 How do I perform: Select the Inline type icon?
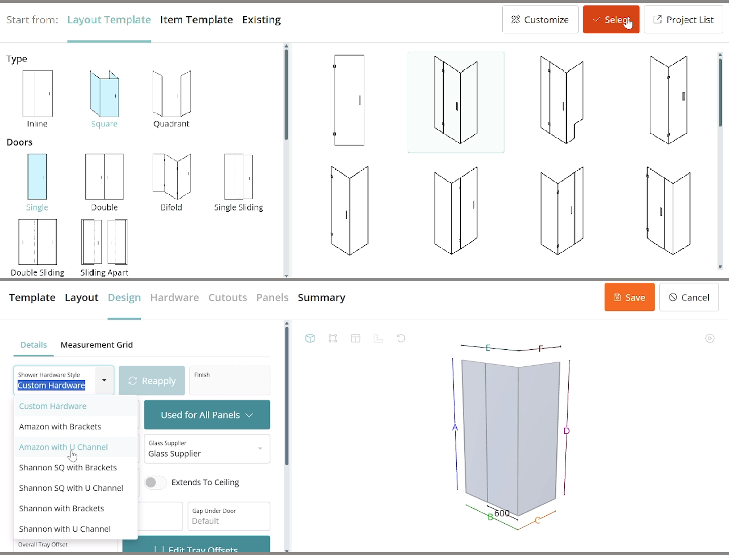[37, 94]
